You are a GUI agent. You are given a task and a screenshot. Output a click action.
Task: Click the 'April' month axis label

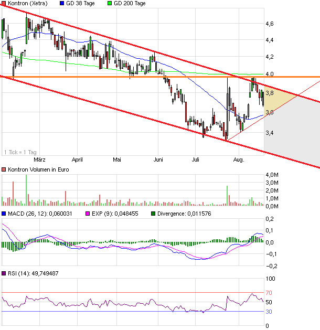77,159
